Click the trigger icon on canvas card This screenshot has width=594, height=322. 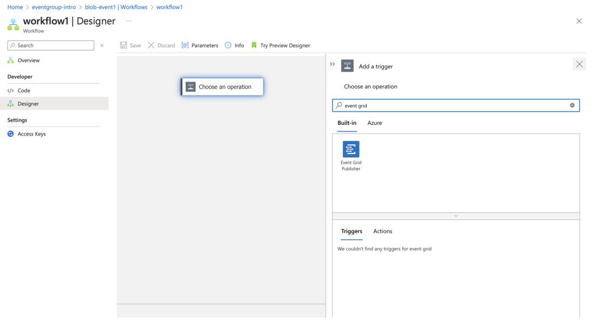pos(191,87)
